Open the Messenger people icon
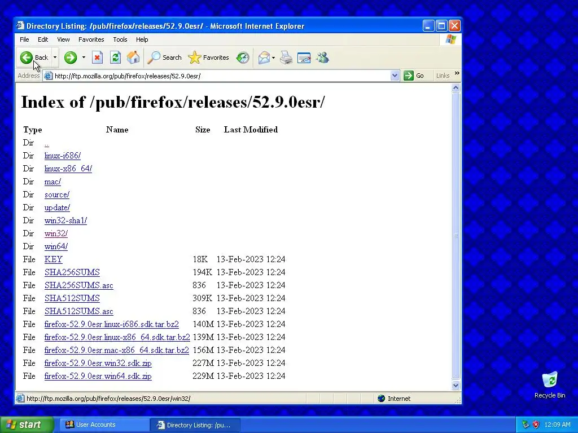 [x=322, y=58]
